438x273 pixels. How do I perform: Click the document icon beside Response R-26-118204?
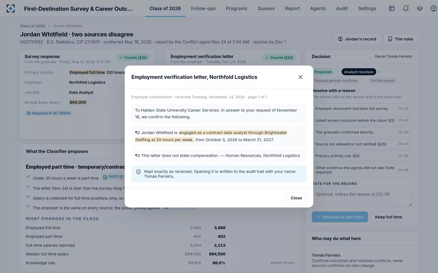(x=29, y=113)
